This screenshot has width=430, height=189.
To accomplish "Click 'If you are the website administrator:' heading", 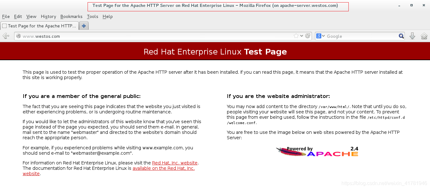I will click(278, 96).
